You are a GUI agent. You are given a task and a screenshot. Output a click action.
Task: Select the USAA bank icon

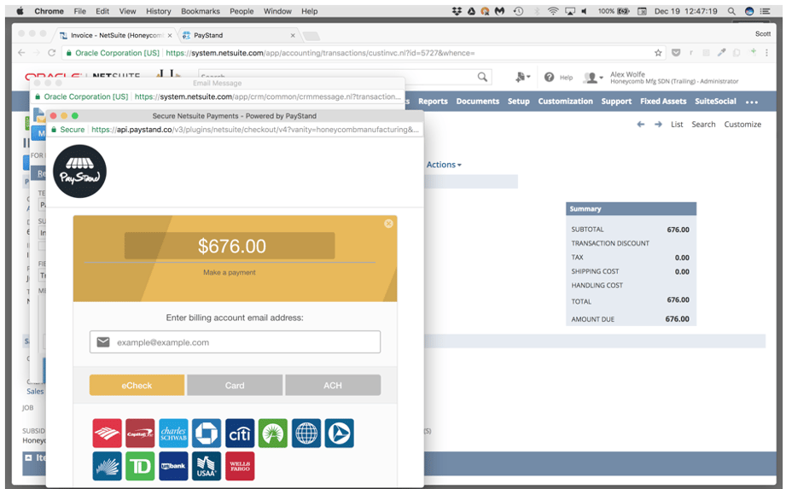(207, 466)
